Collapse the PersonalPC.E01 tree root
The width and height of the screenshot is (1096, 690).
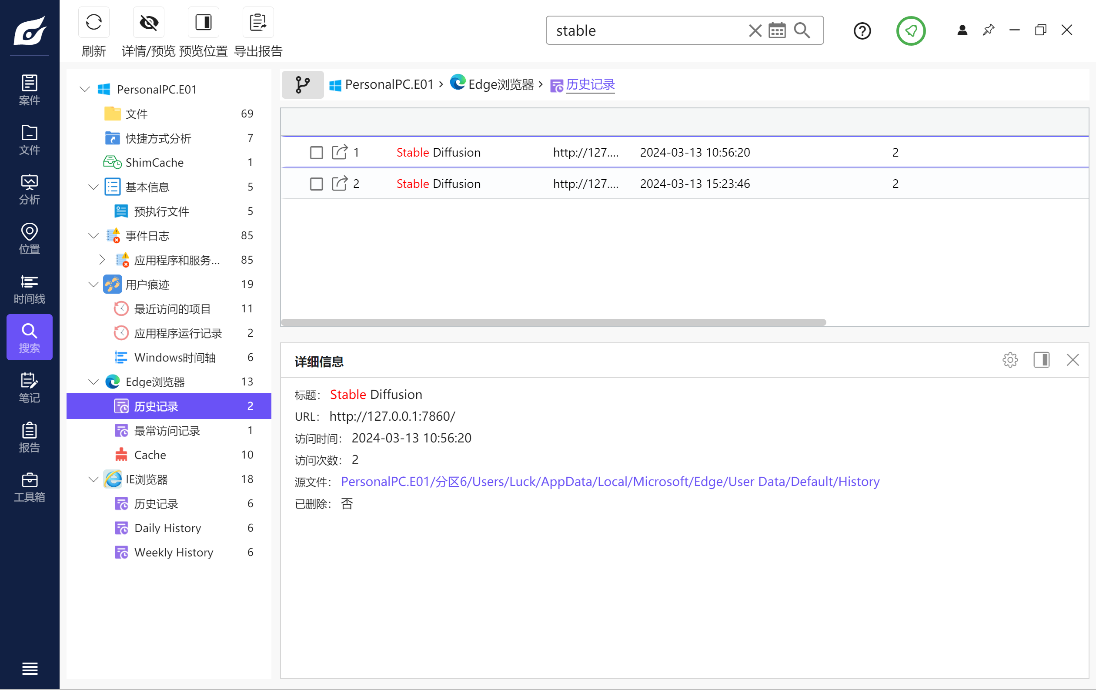click(x=85, y=89)
